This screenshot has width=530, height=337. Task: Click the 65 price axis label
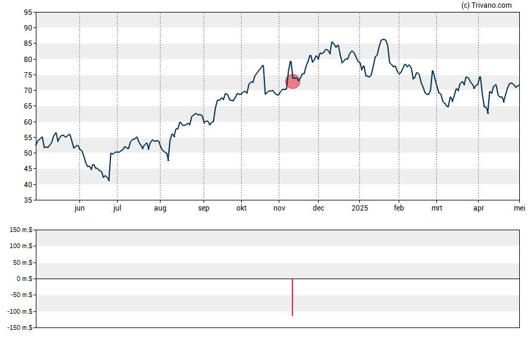27,106
